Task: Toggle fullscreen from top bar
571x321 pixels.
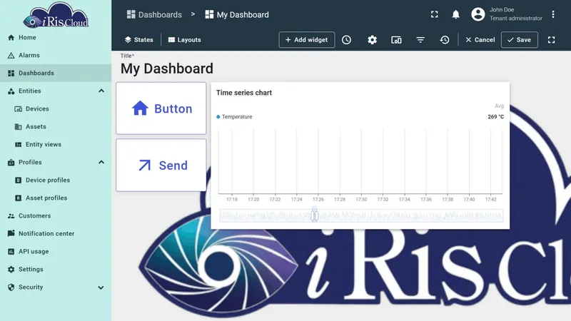Action: pyautogui.click(x=435, y=14)
